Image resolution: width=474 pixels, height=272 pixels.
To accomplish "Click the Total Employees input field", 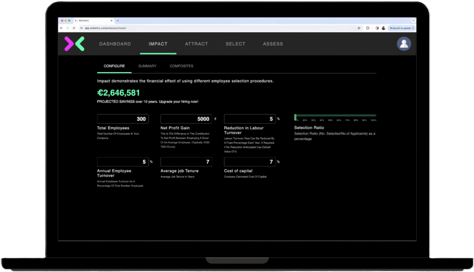I will click(123, 119).
